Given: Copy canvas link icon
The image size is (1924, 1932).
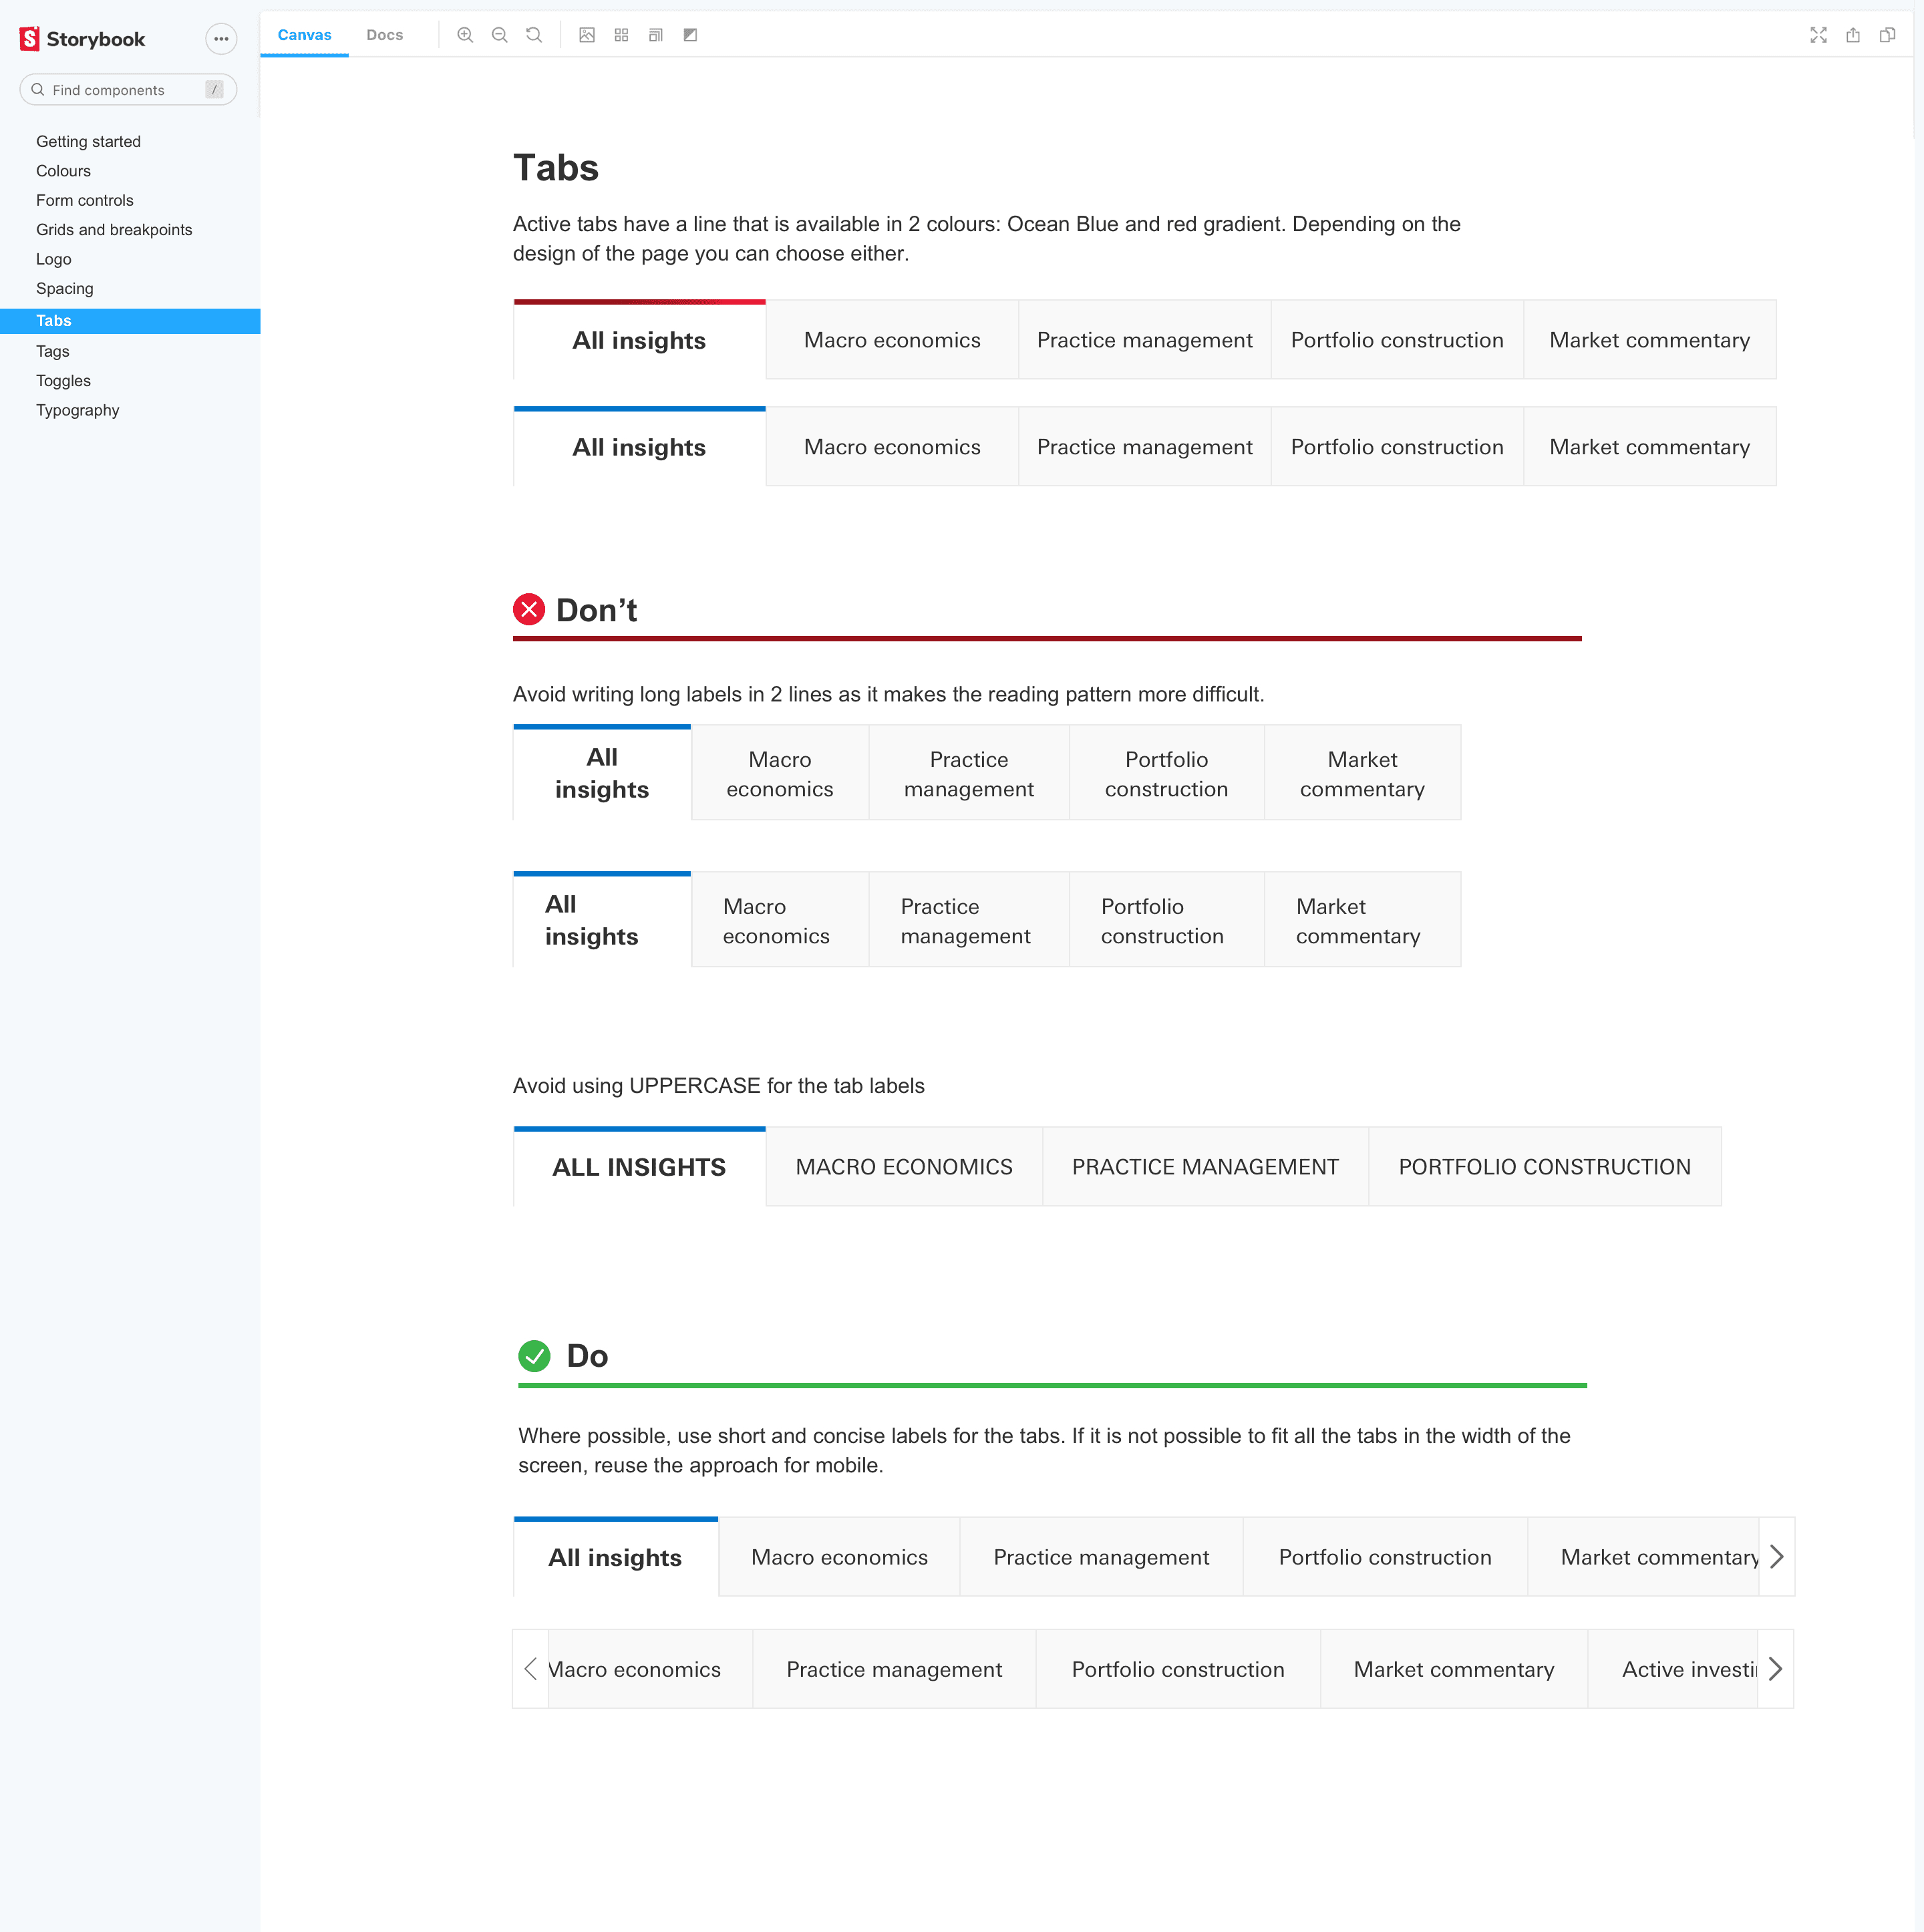Looking at the screenshot, I should tap(1887, 35).
